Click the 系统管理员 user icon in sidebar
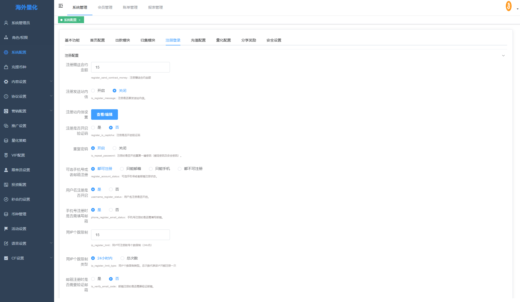 coord(6,23)
